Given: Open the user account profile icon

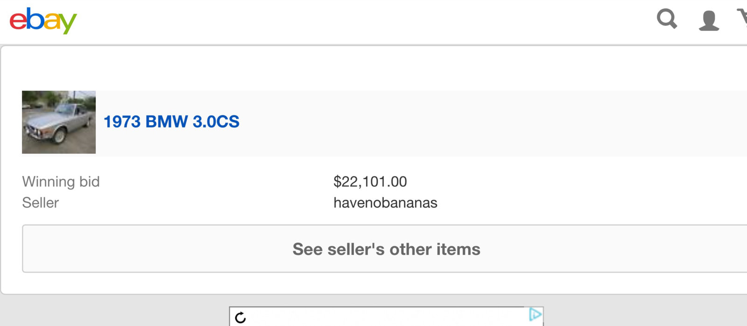Looking at the screenshot, I should pos(709,21).
